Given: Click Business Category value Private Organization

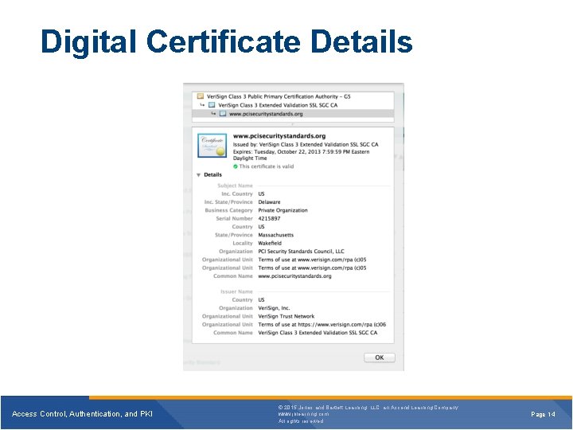Looking at the screenshot, I should 283,210.
